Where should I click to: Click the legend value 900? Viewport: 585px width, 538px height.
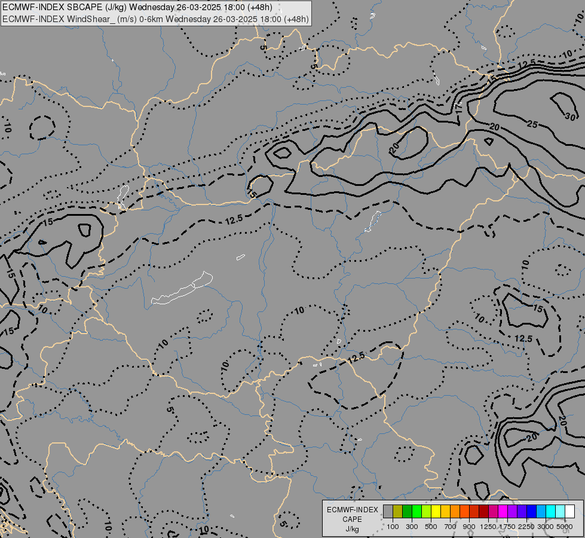pos(469,527)
